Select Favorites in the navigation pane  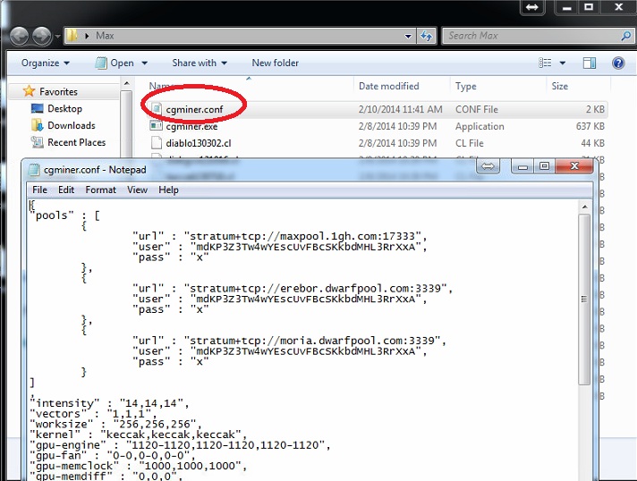click(x=58, y=92)
